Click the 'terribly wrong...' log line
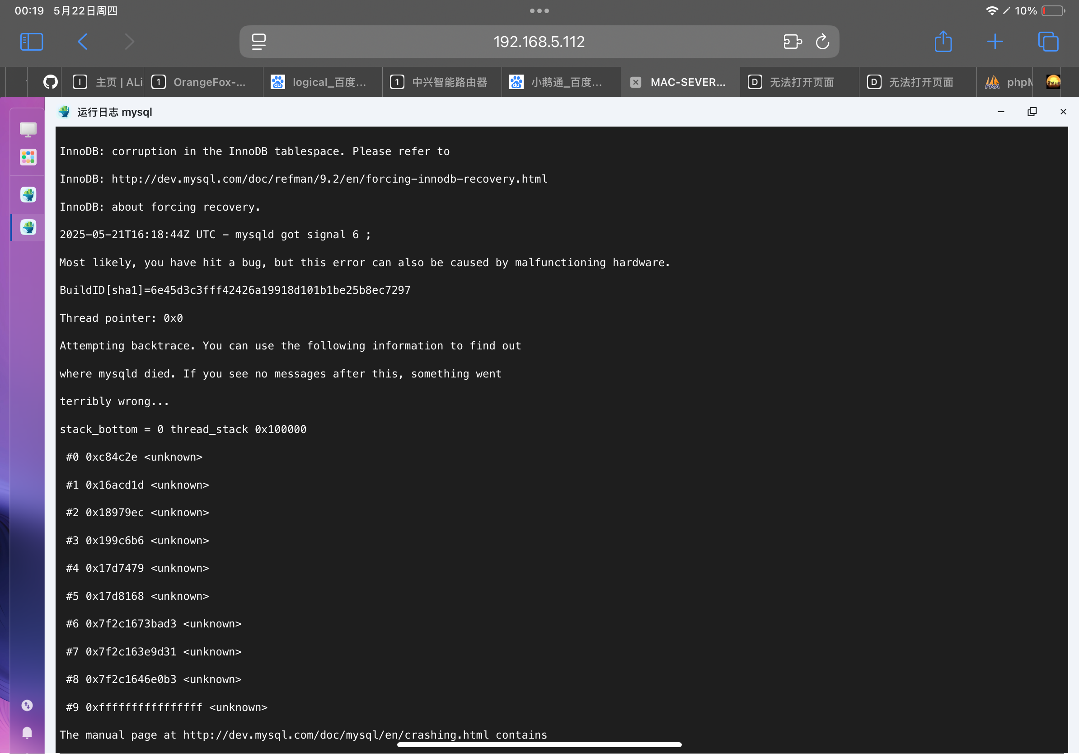1079x754 pixels. 114,401
